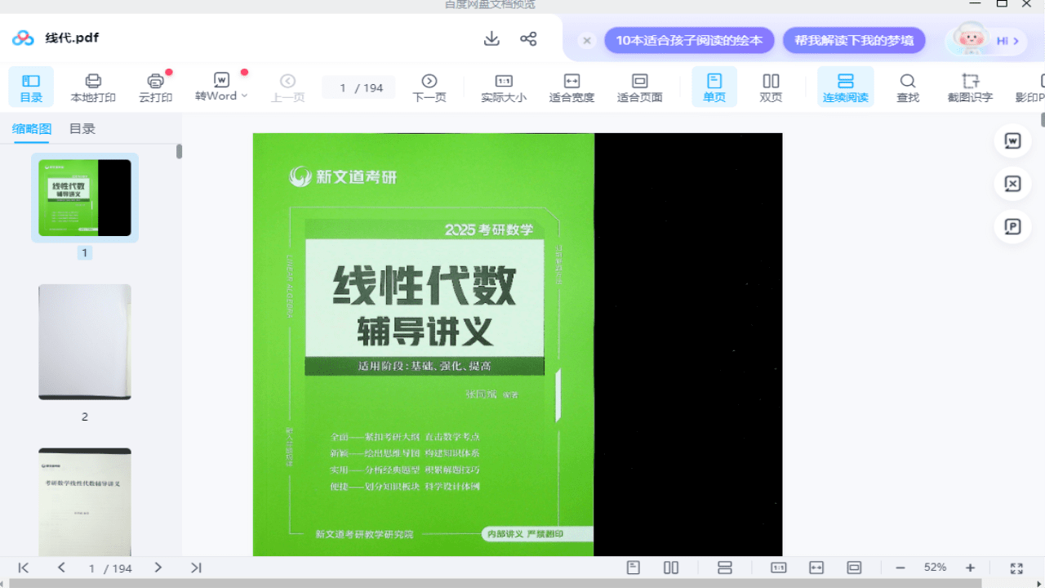Click the thumbnail panel scrollbar
Screen dimensions: 1045x588
179,151
